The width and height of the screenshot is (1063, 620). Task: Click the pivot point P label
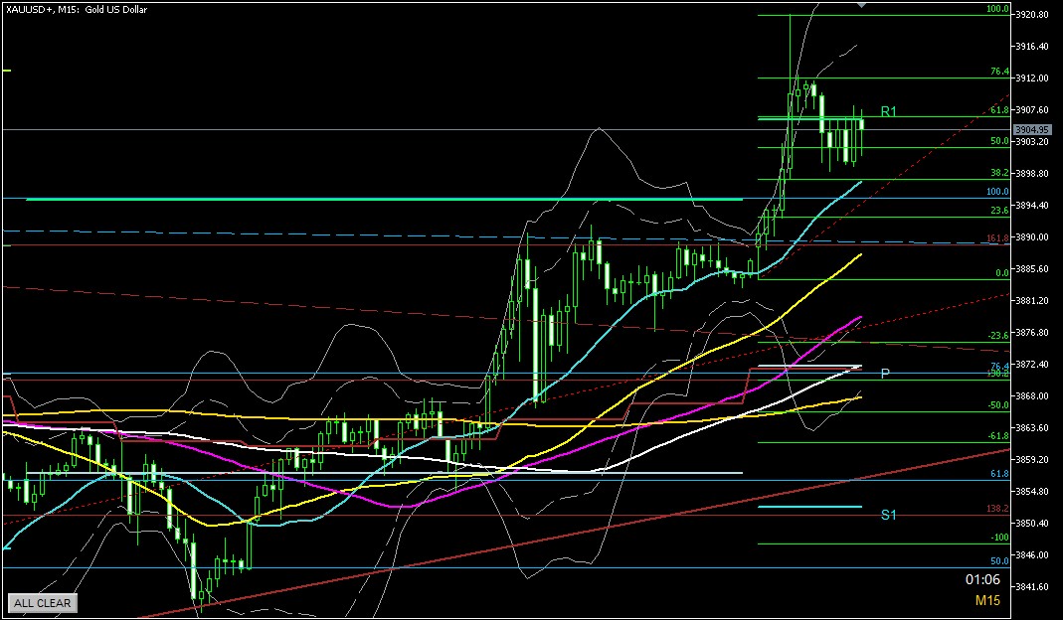[x=885, y=374]
